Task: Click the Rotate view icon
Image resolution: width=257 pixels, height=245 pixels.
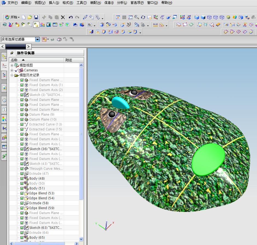Action: tap(143, 17)
